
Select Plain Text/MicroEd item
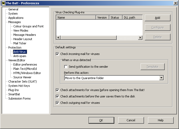click(25, 69)
